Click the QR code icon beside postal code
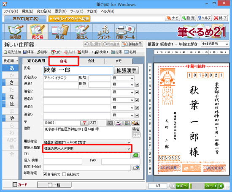Image resolution: width=232 pixels, height=192 pixels. tap(110, 123)
